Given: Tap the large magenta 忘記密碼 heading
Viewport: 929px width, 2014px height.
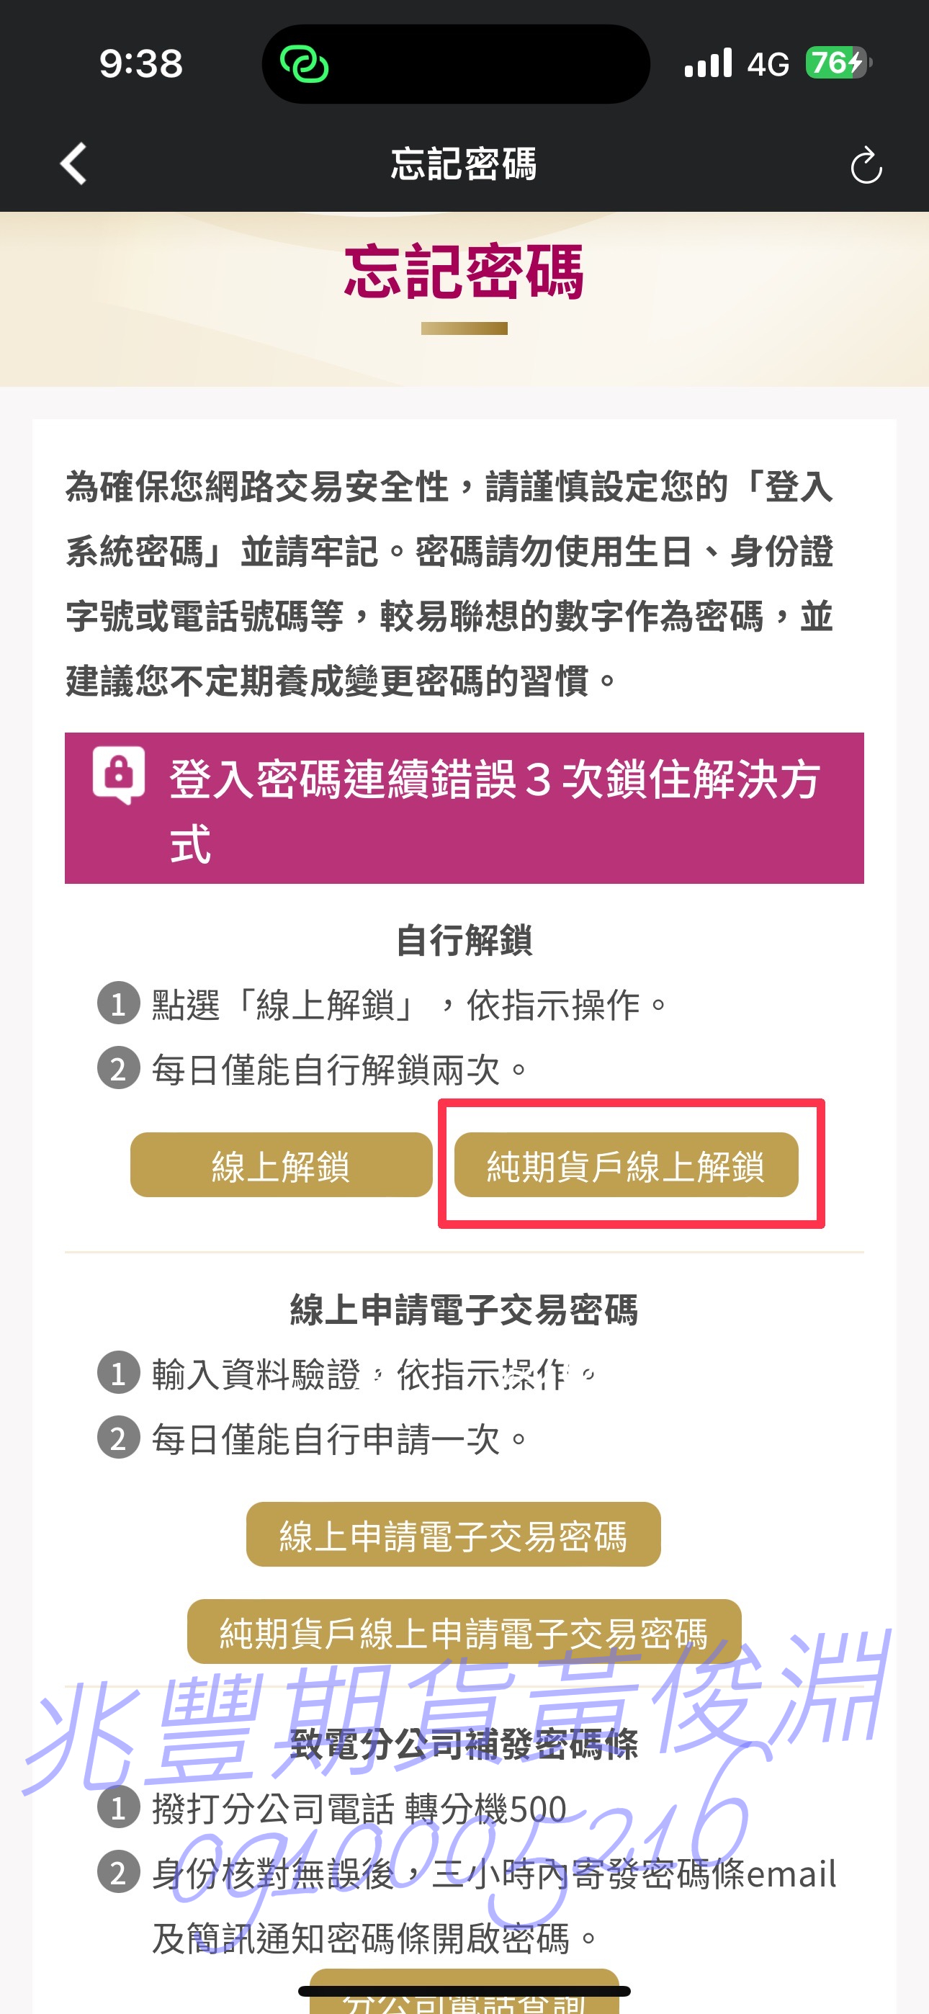Looking at the screenshot, I should click(x=464, y=272).
